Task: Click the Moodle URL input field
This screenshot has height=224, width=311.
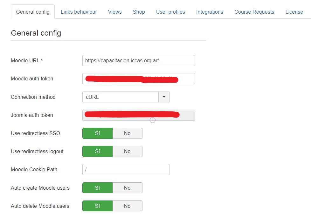Action: (138, 60)
